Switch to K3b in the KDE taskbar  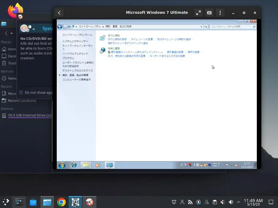90,202
